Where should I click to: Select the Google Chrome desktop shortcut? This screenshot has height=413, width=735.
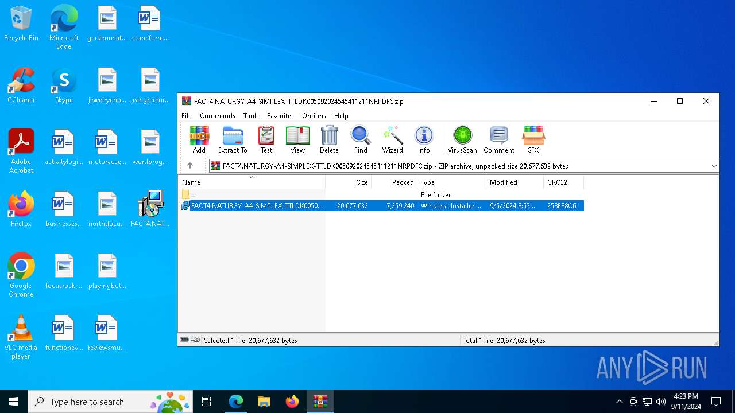[21, 275]
